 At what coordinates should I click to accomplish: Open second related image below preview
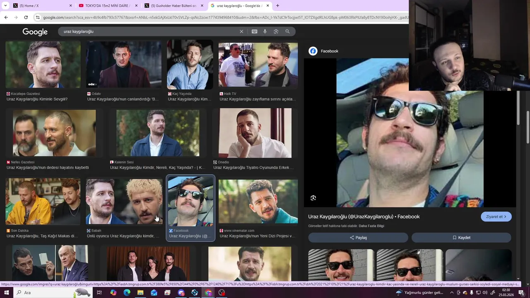pos(410,265)
